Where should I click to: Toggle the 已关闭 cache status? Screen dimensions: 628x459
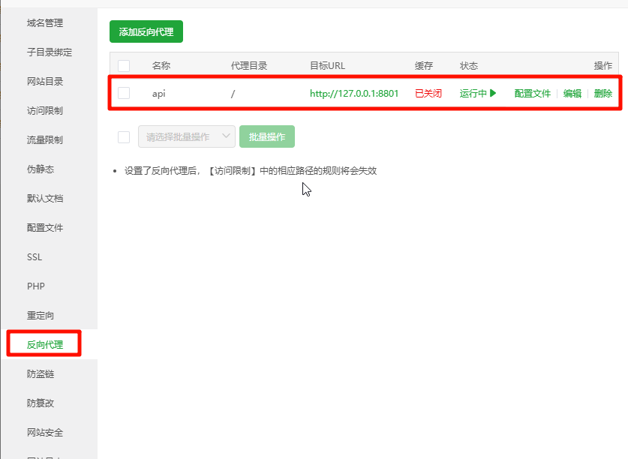pyautogui.click(x=428, y=94)
